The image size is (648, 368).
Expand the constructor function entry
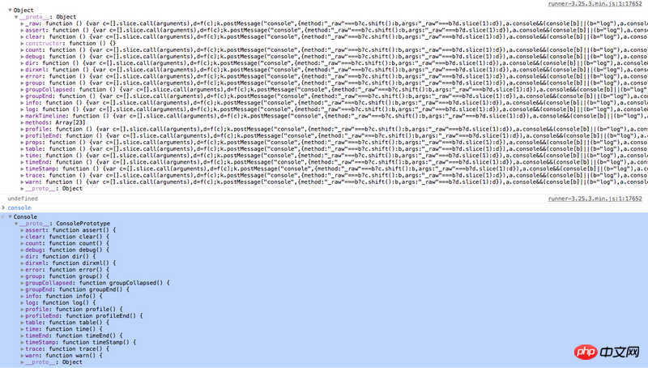23,43
